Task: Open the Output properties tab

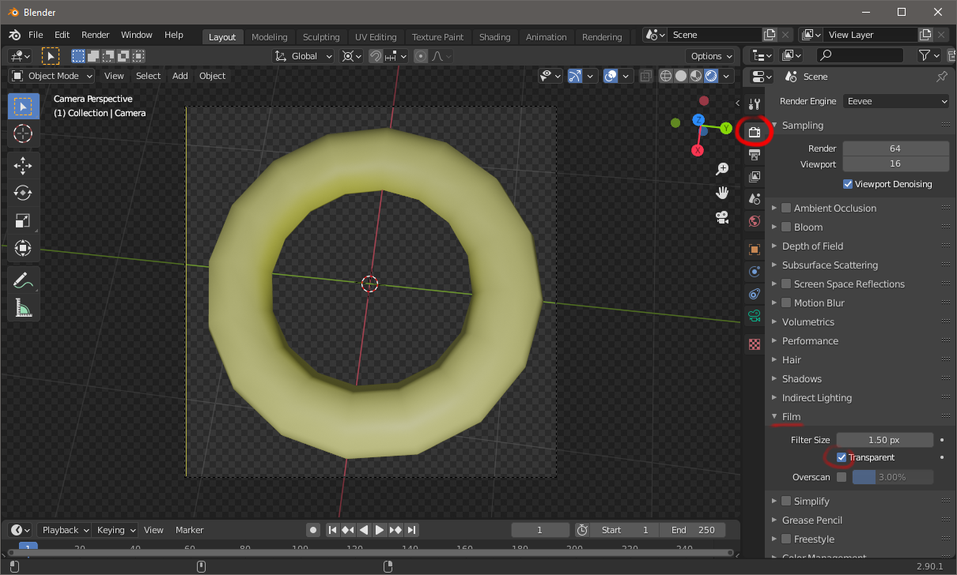Action: click(755, 155)
